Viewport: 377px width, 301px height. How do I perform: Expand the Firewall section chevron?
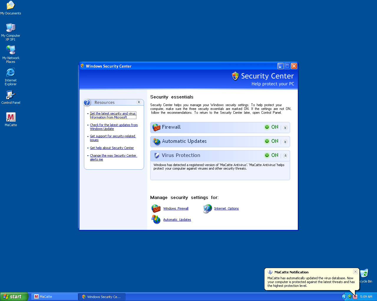coord(285,128)
